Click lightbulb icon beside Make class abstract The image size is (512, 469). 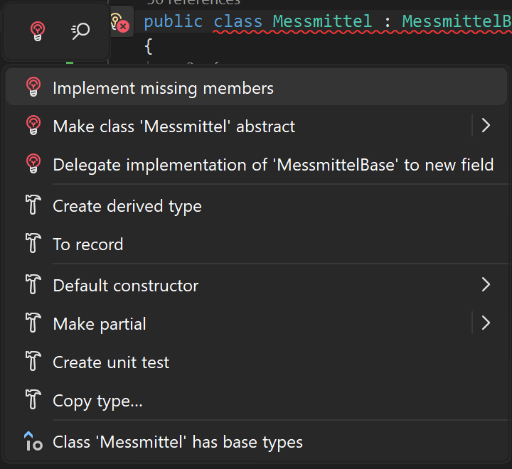pos(33,125)
